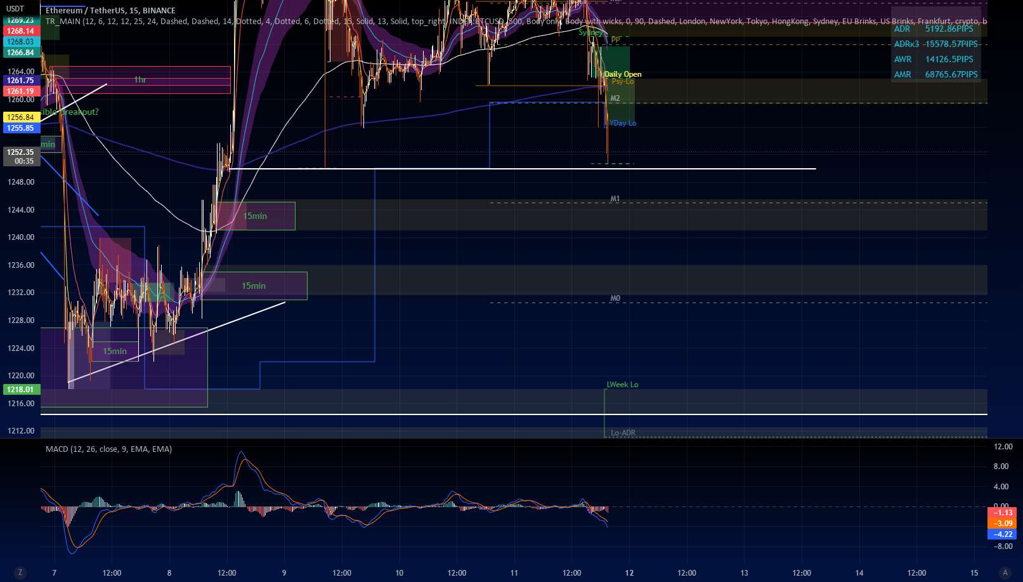1023x582 pixels.
Task: Click the orange -3.09 signal value
Action: [1002, 524]
